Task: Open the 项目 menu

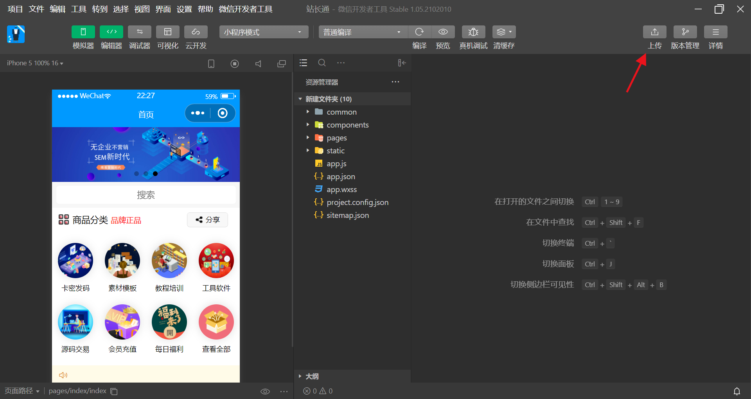Action: [x=15, y=9]
